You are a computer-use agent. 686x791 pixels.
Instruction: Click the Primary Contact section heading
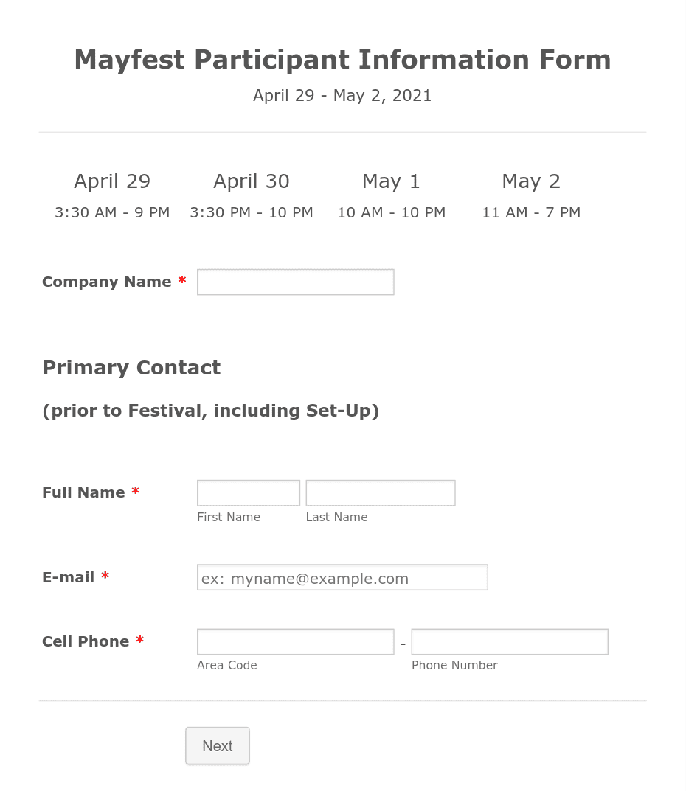[131, 367]
